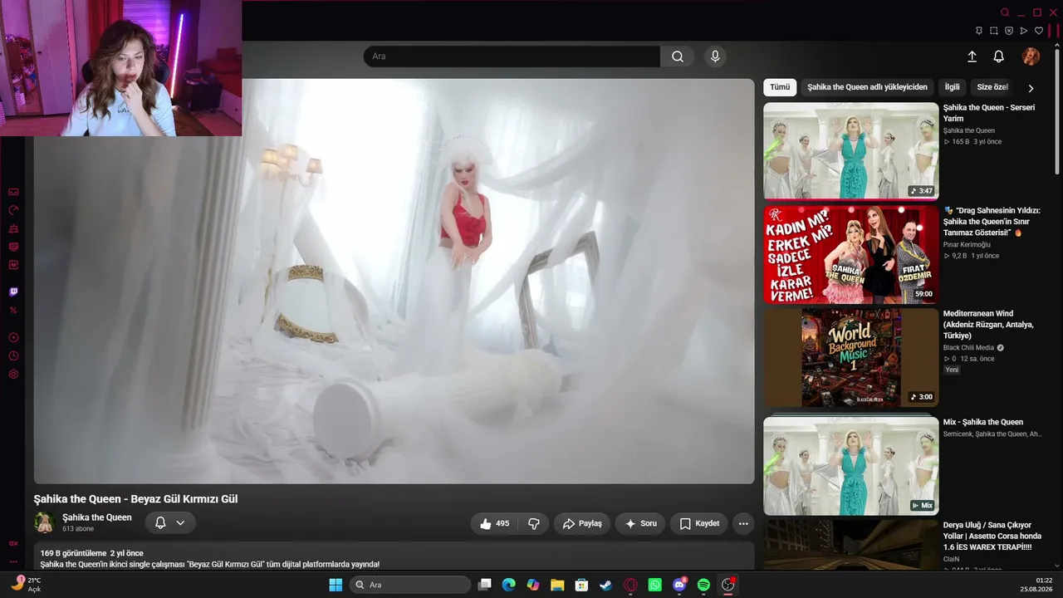The height and width of the screenshot is (598, 1063).
Task: Open Black Chili Media channel name
Action: pos(968,348)
